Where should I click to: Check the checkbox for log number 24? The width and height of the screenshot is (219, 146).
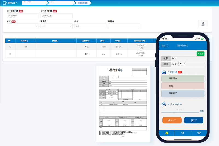(10, 47)
